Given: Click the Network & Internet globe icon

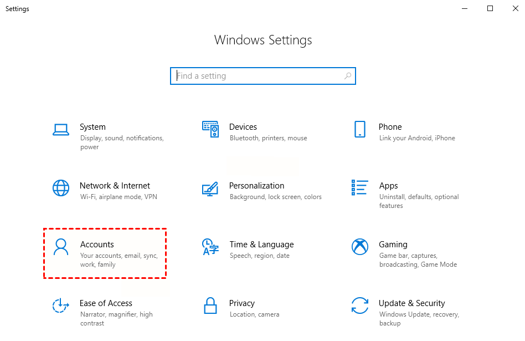Looking at the screenshot, I should click(60, 188).
